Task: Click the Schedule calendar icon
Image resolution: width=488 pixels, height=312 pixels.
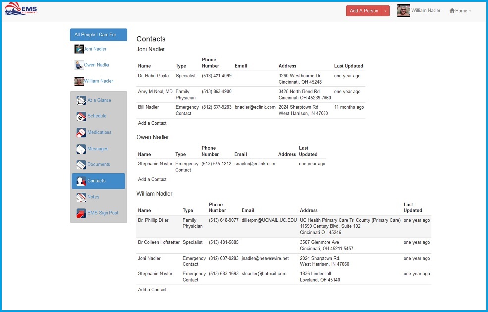Action: click(81, 116)
